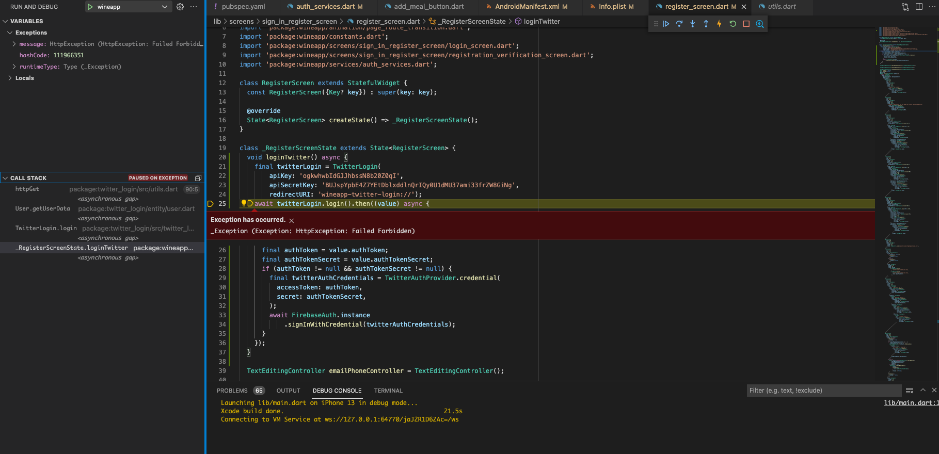Switch to Info.plist tab
939x454 pixels.
(616, 7)
